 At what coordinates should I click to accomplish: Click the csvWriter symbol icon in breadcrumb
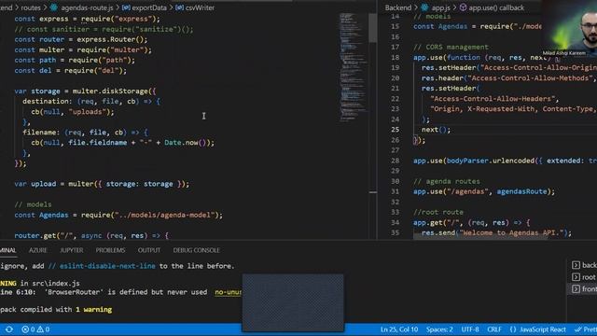(180, 7)
